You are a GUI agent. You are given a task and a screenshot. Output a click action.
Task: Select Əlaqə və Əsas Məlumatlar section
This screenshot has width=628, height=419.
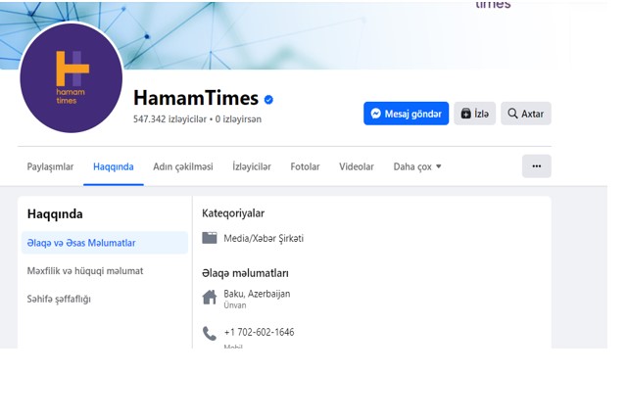coord(105,243)
